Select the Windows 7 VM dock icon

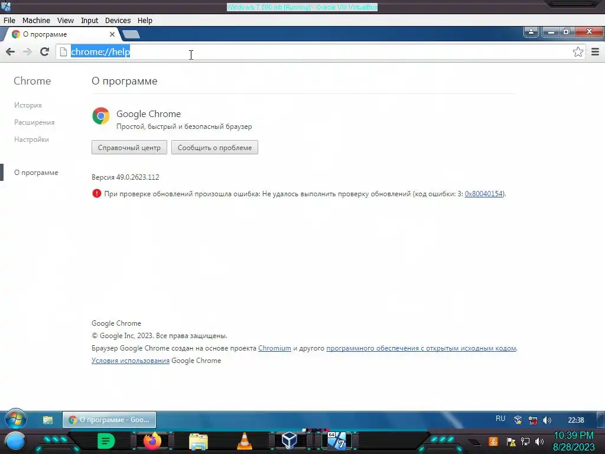click(337, 440)
